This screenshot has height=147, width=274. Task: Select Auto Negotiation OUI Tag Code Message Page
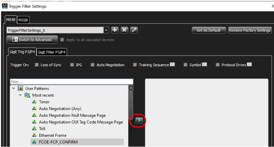point(81,122)
